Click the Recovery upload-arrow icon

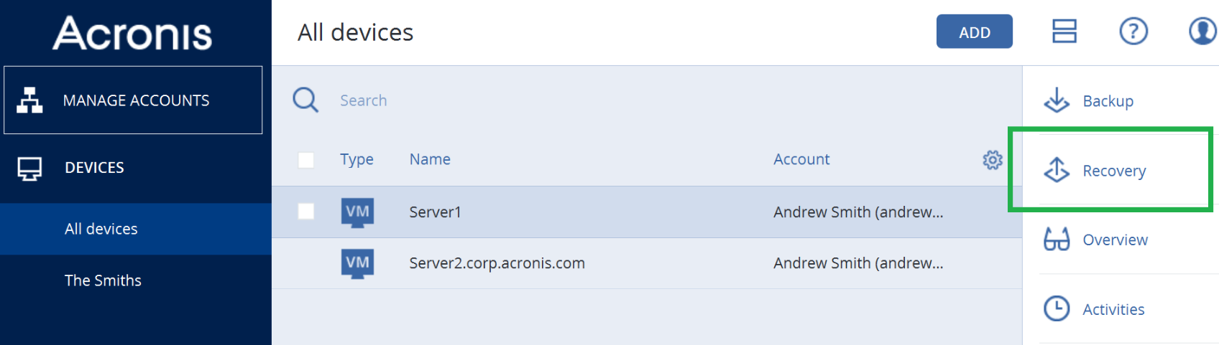1057,170
